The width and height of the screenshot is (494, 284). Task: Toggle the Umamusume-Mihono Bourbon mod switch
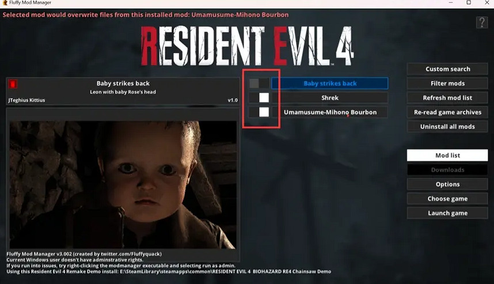259,112
